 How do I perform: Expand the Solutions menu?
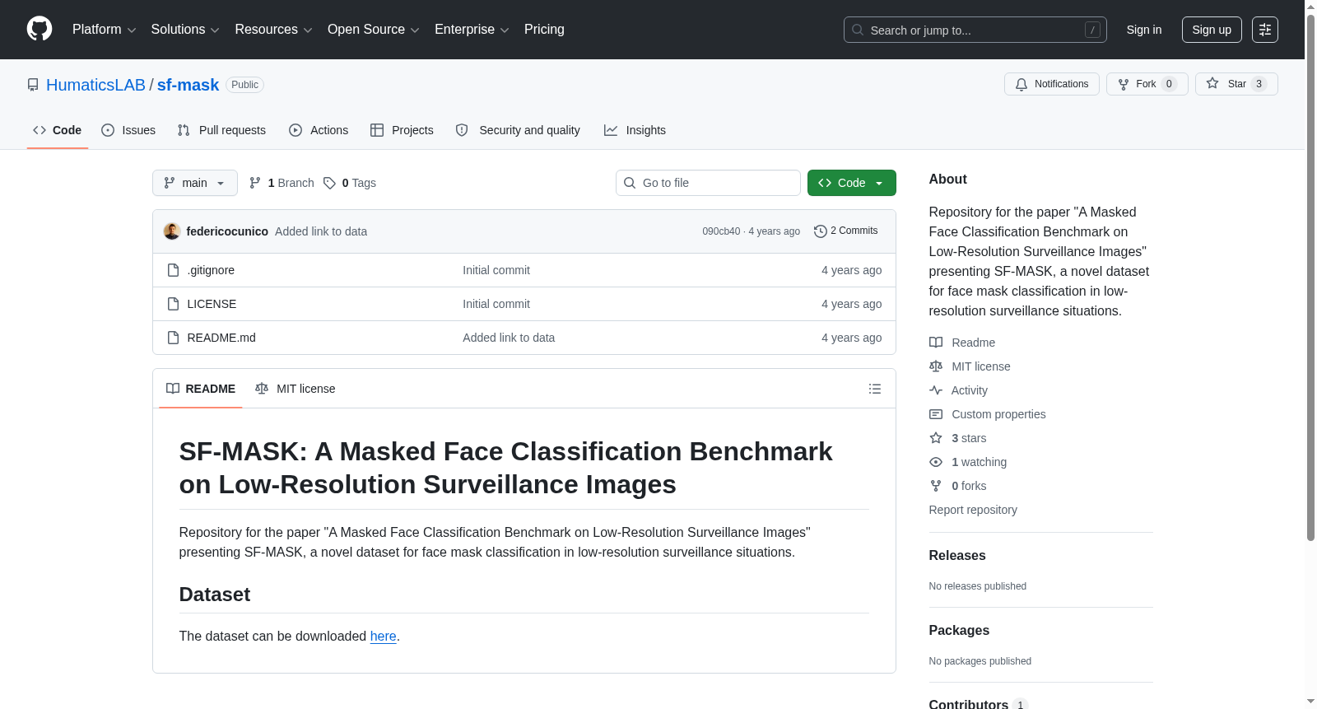[x=185, y=30]
